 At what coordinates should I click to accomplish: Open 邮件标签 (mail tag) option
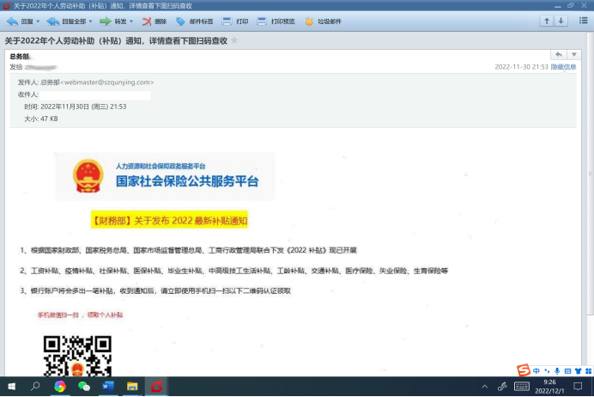(x=195, y=21)
